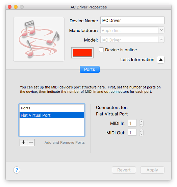Click the Add and Remove Ports label
177x187 pixels.
[x=65, y=142]
